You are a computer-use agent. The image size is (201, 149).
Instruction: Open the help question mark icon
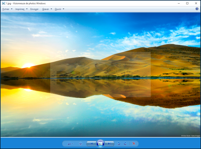click(x=197, y=9)
